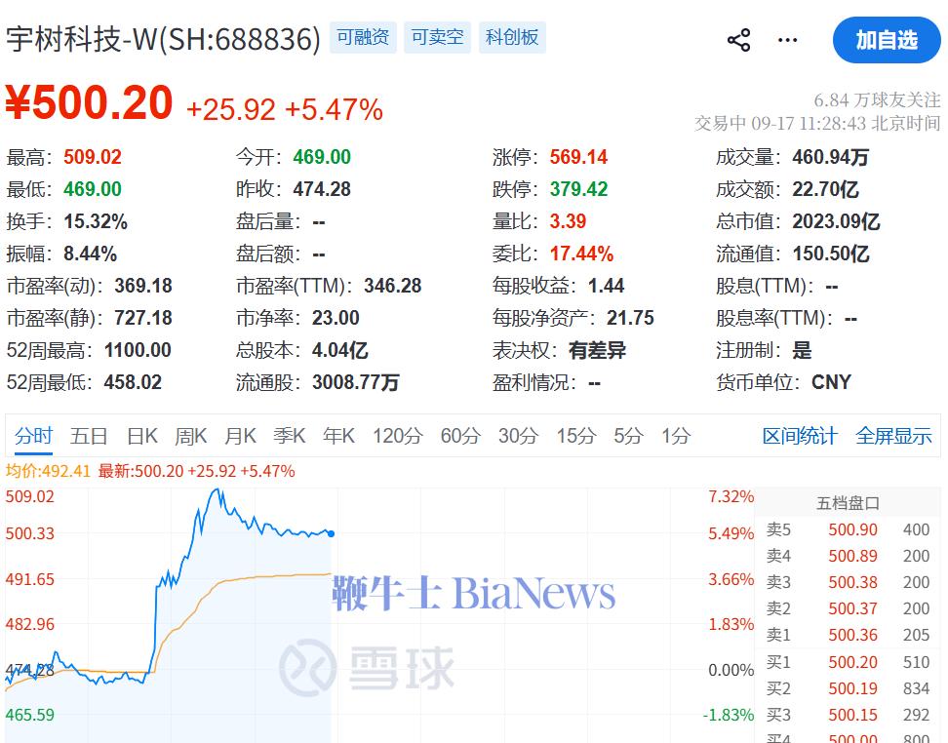Switch to the 60分 chart
Viewport: 948px width, 743px height.
point(460,436)
